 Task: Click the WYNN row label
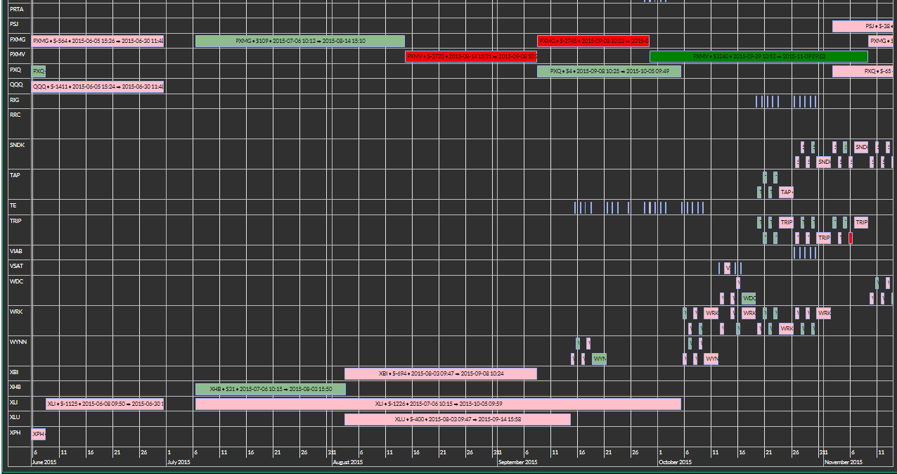pos(18,342)
